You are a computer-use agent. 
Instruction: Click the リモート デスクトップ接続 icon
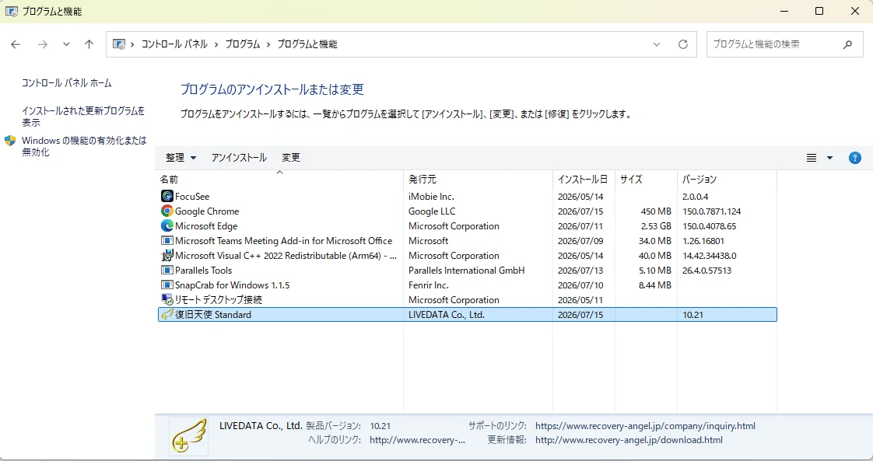point(167,300)
